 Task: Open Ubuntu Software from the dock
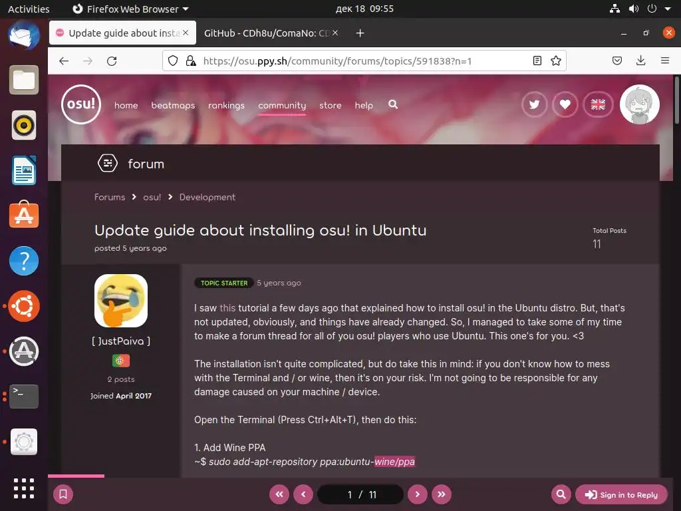tap(24, 215)
